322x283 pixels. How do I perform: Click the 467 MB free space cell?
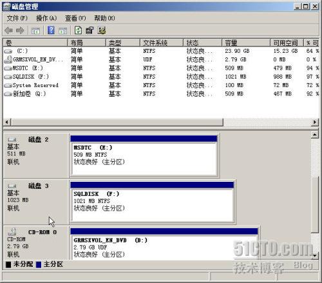283,94
